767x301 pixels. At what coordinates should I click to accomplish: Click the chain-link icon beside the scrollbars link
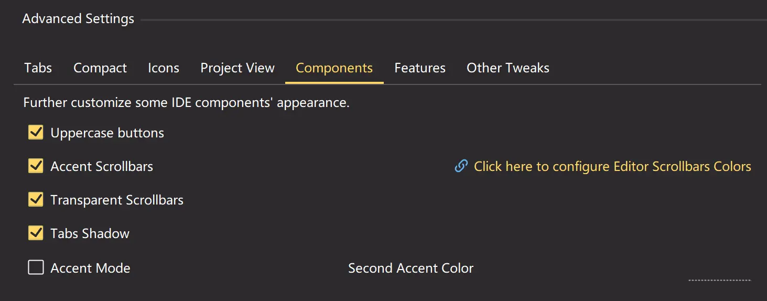tap(461, 166)
